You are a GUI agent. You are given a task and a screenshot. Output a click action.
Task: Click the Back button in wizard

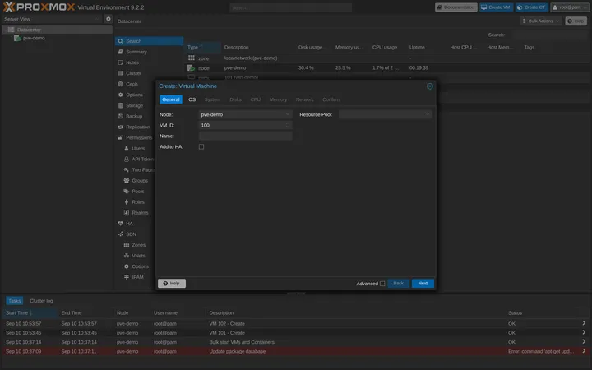(398, 283)
